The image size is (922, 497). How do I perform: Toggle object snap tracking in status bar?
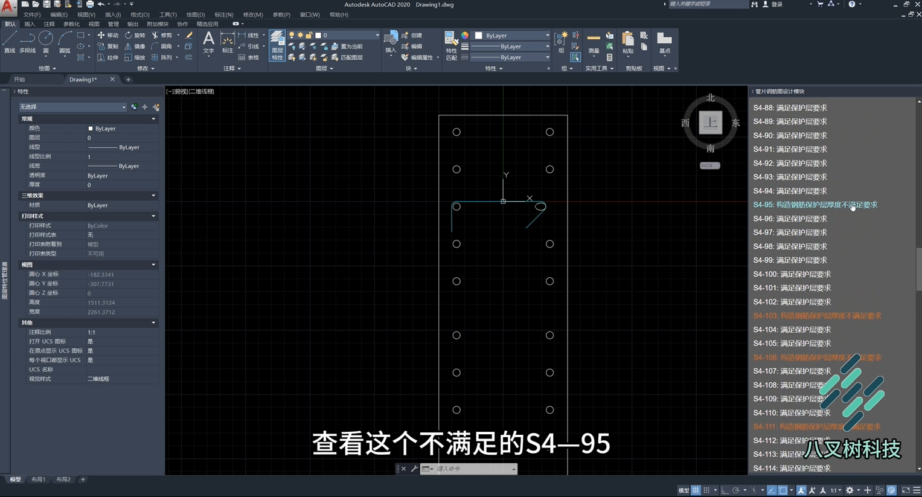click(x=772, y=490)
